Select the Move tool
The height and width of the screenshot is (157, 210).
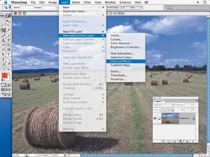click(x=8, y=21)
